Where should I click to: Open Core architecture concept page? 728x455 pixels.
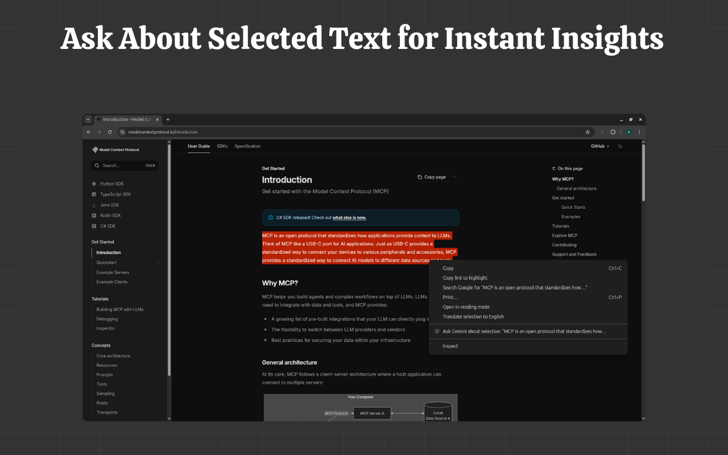click(x=113, y=356)
